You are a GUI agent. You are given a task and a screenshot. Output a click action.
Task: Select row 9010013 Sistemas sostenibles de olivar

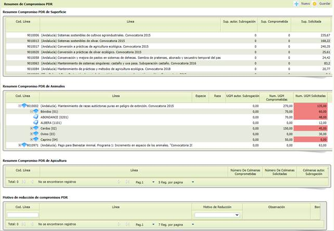tap(168, 41)
